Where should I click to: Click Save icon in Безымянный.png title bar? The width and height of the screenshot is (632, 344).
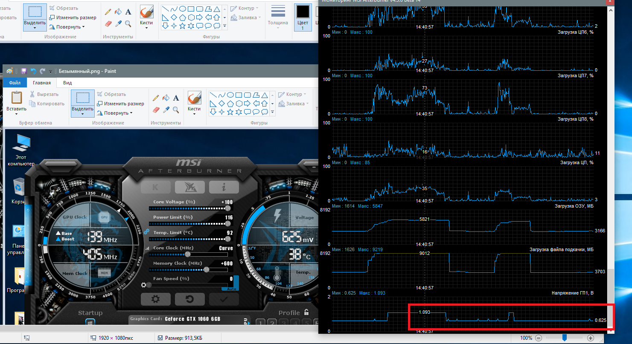click(x=24, y=71)
